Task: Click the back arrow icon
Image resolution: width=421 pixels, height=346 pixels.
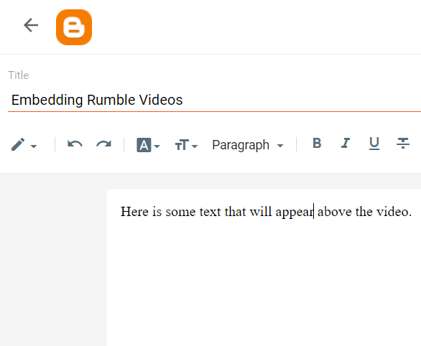Action: point(31,25)
